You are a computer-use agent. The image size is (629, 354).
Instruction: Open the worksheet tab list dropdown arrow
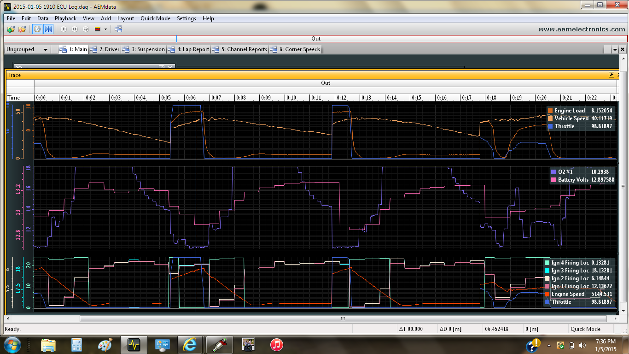614,50
